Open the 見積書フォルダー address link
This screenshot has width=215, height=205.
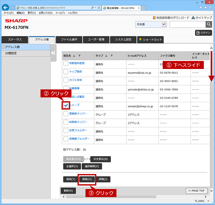(79, 139)
